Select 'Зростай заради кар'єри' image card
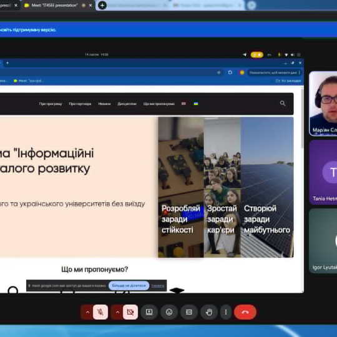The image size is (337, 337). 222,187
